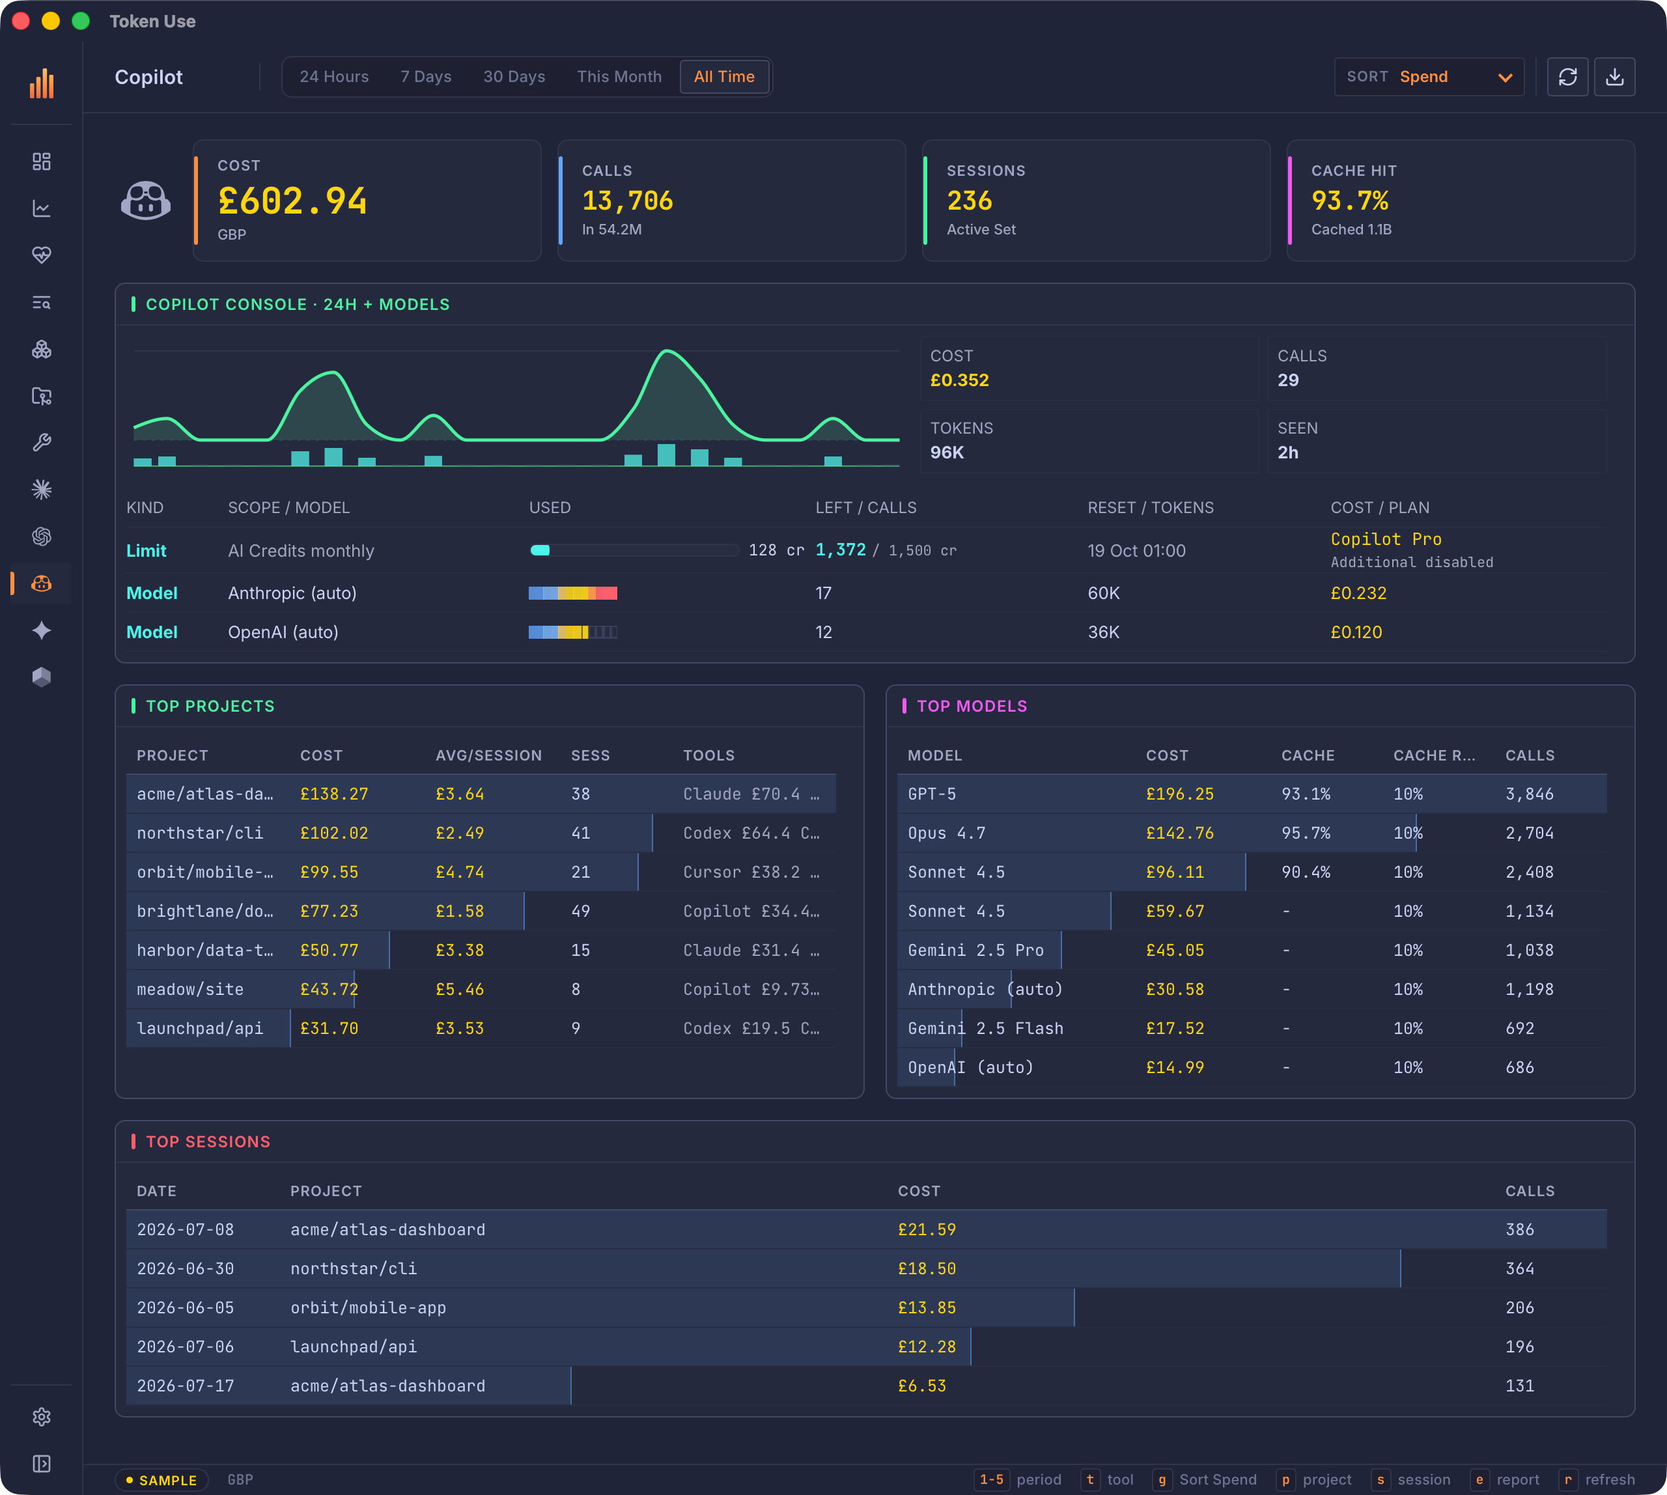Viewport: 1667px width, 1495px height.
Task: Click the 't tool' shortcut hint
Action: [x=1108, y=1479]
